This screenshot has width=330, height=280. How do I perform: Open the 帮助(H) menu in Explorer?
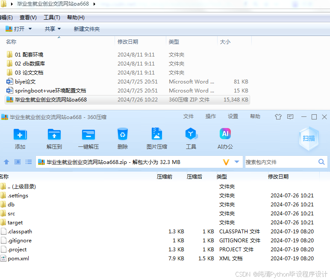pyautogui.click(x=76, y=18)
